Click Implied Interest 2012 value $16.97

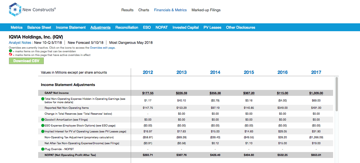[x=148, y=131]
